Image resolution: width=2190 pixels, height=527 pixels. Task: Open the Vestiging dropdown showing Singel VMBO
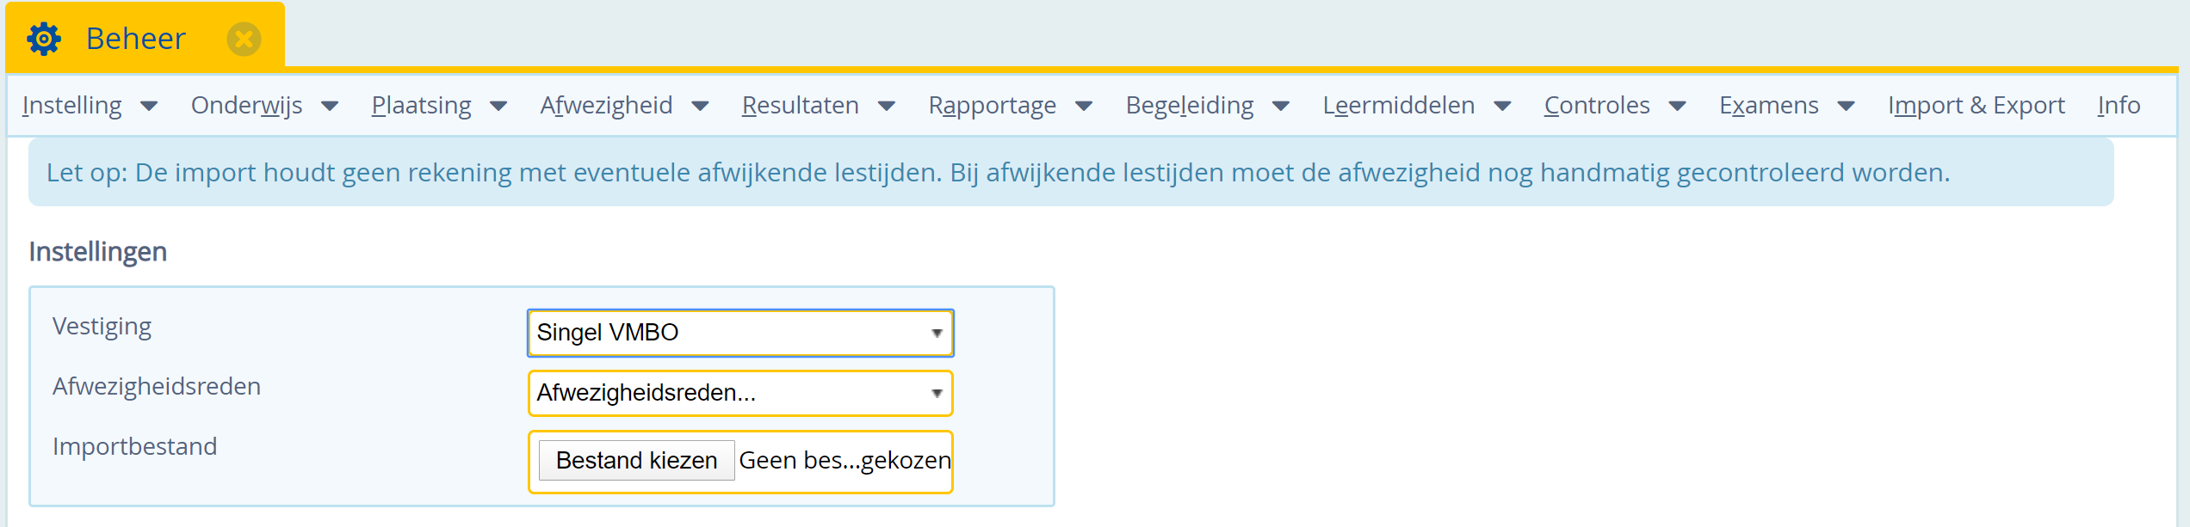coord(740,333)
